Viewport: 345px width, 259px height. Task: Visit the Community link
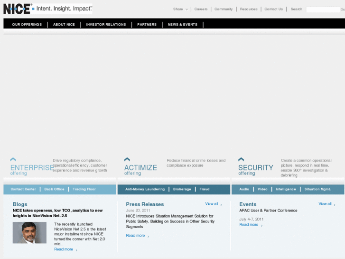click(224, 9)
